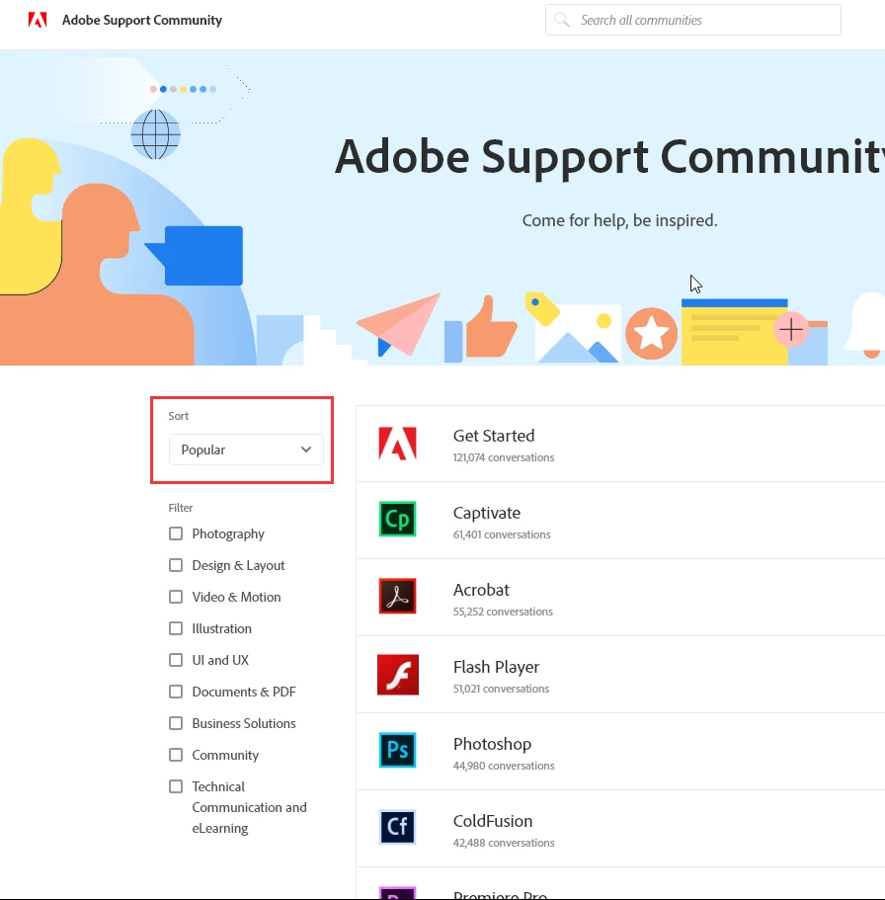
Task: Open the Get Started community
Action: point(494,436)
